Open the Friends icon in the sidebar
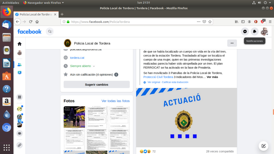This screenshot has height=154, width=274. click(20, 65)
